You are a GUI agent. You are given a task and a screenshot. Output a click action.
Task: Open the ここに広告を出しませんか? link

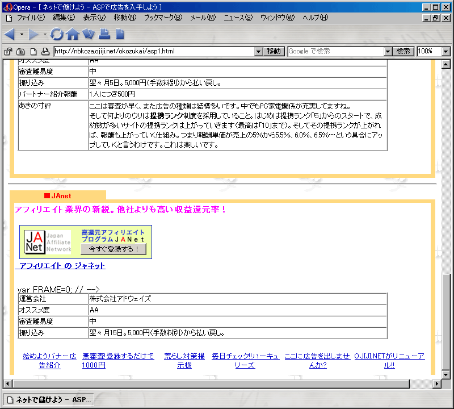317,360
